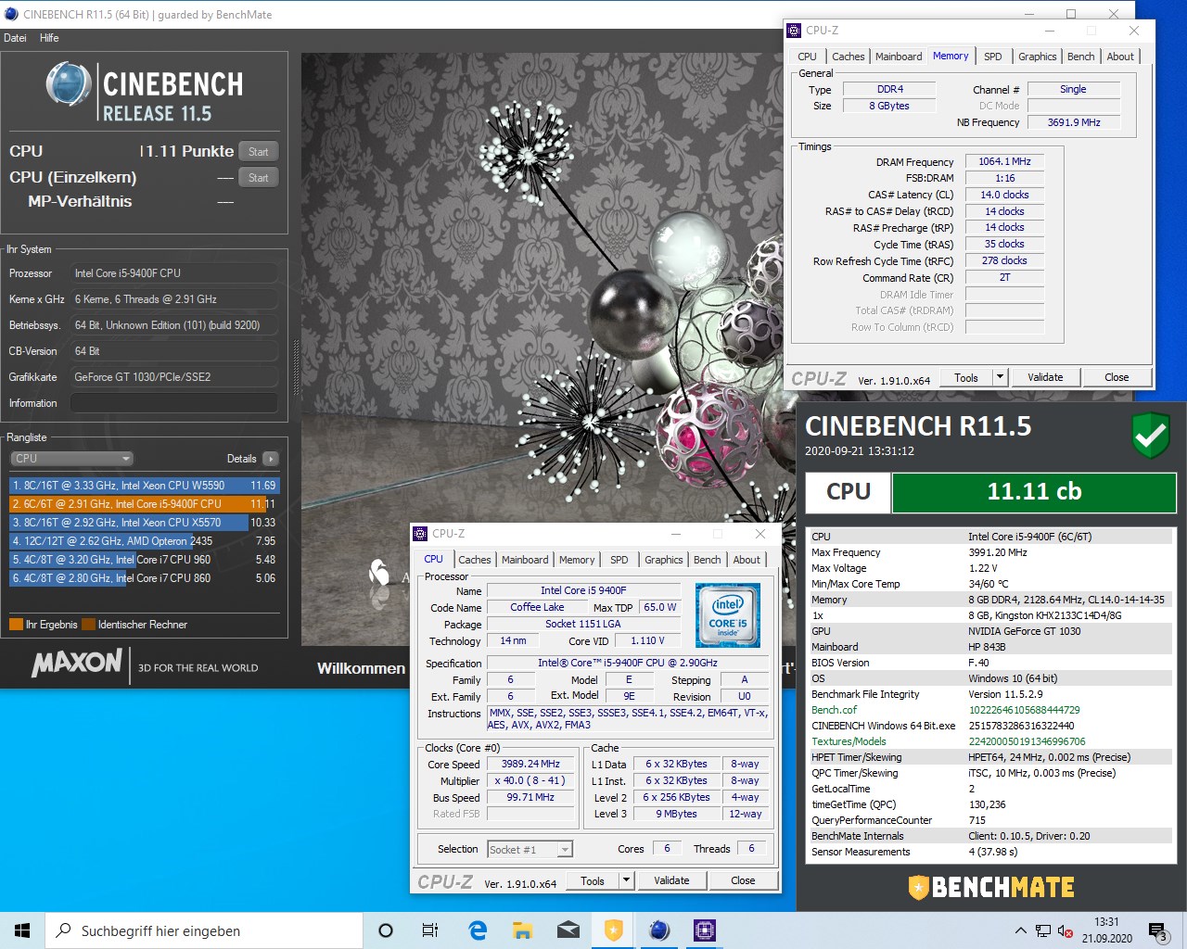Open Task View from the taskbar
The width and height of the screenshot is (1187, 949).
(430, 930)
